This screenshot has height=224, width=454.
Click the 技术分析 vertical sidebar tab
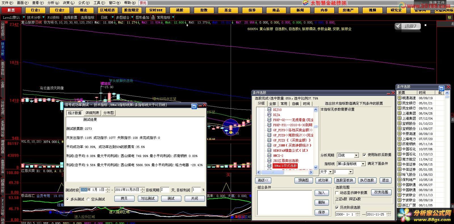3,49
